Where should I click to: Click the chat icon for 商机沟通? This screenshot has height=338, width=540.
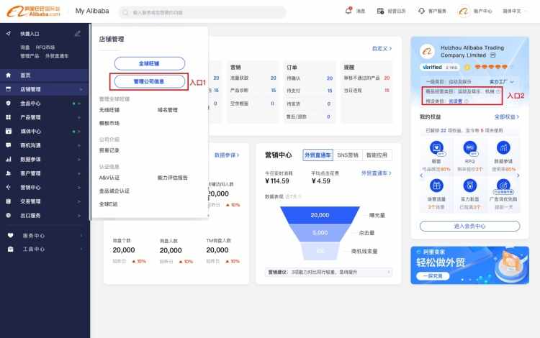(9, 145)
